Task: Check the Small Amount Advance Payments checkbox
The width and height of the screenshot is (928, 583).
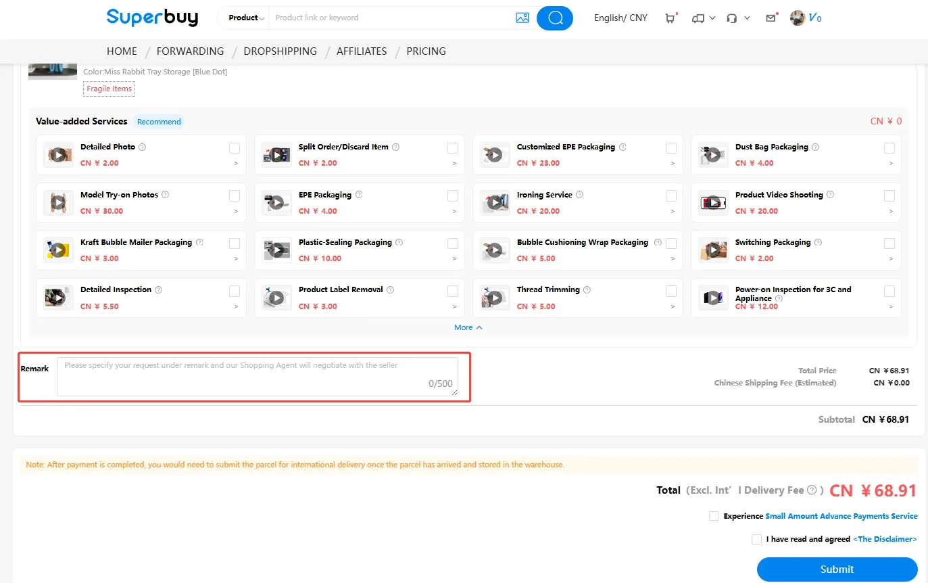Action: pos(714,516)
